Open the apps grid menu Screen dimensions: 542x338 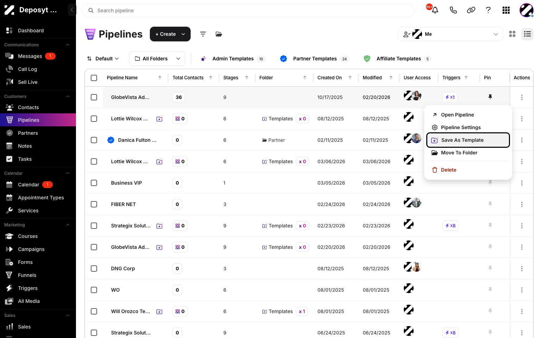click(506, 10)
